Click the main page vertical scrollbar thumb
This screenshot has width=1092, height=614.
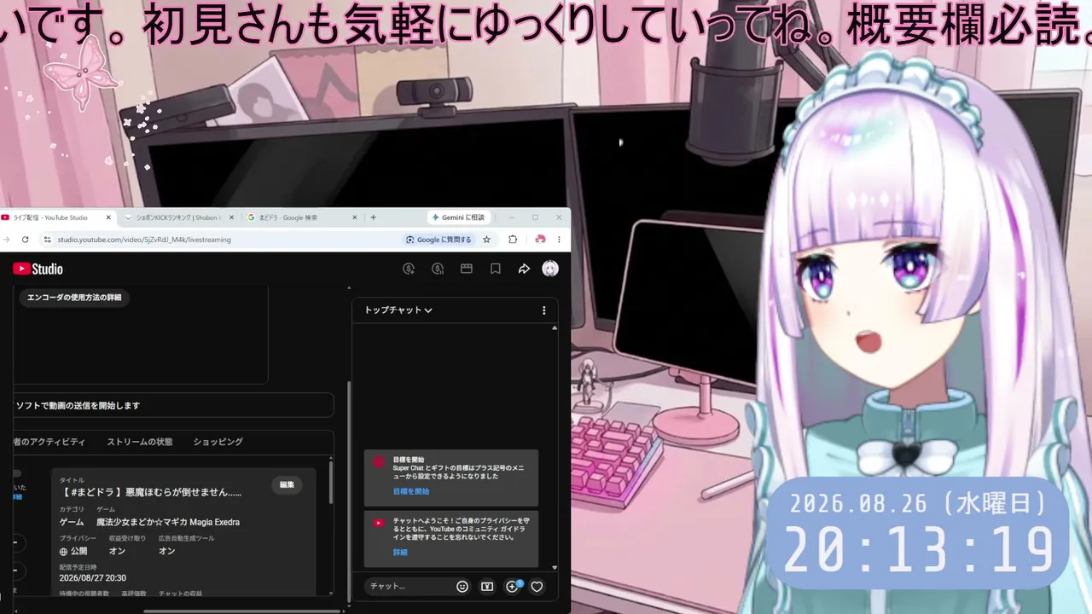[x=348, y=492]
